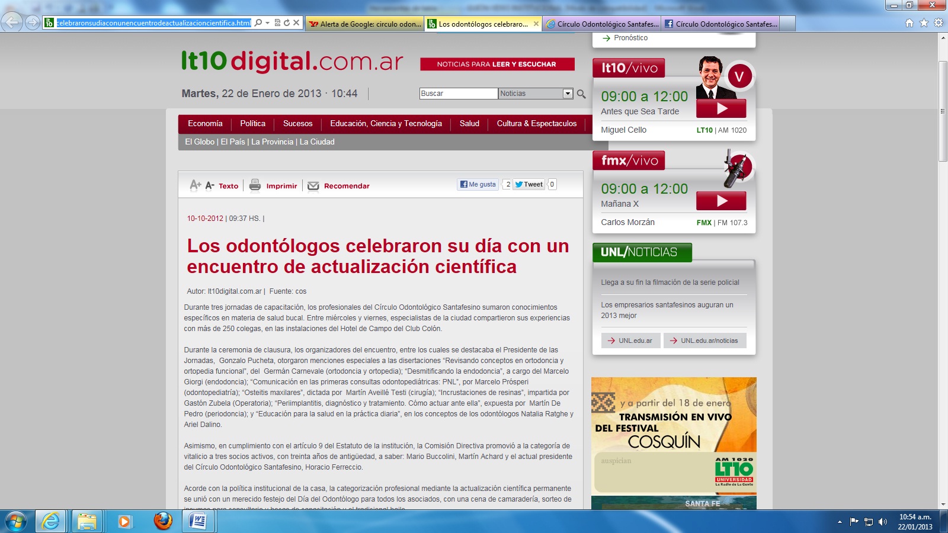Switch to Alerta de Google browser tab
Screen dimensions: 948x533
(365, 24)
